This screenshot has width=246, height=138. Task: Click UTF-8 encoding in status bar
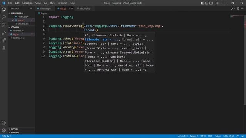tap(203, 136)
